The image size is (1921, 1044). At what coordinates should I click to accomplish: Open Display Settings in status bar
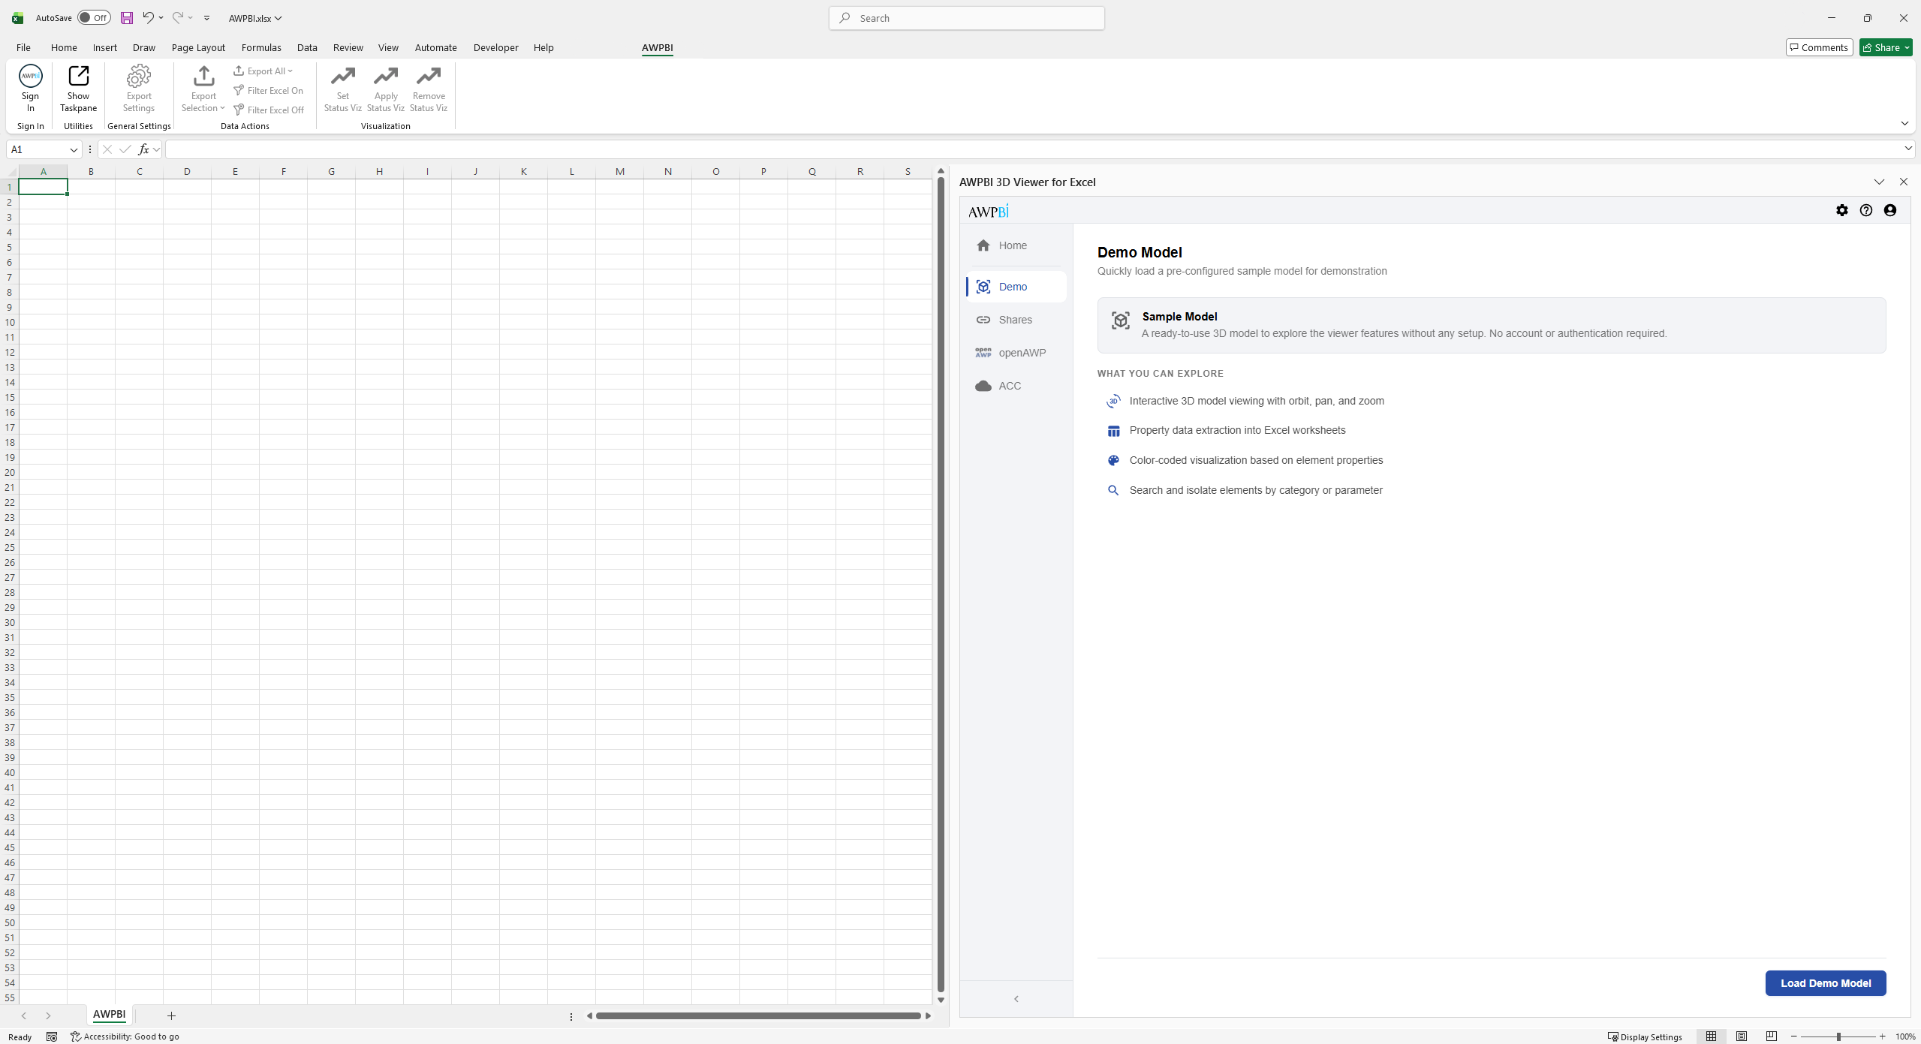[x=1645, y=1036]
